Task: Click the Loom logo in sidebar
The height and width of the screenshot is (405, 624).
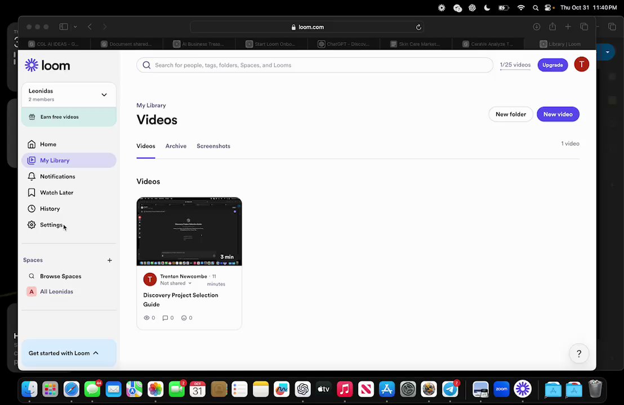Action: (47, 65)
